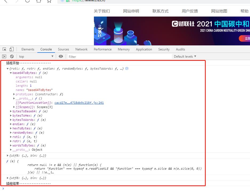Switch to the Performance tab
Image resolution: width=250 pixels, height=191 pixels.
pyautogui.click(x=103, y=49)
